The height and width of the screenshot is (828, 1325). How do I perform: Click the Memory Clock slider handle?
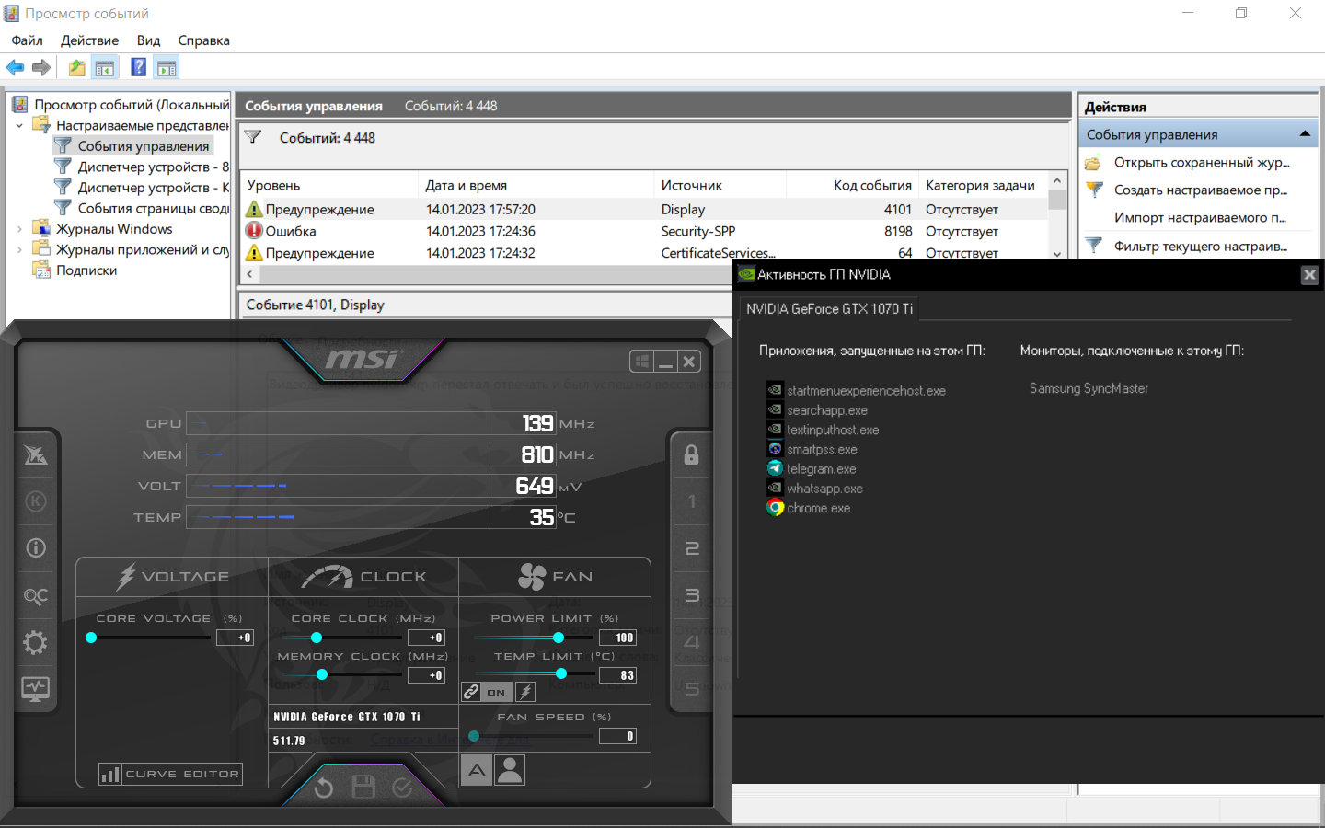322,674
